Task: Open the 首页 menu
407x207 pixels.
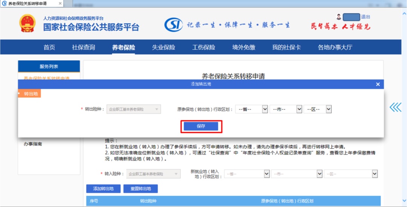Action: [x=49, y=47]
